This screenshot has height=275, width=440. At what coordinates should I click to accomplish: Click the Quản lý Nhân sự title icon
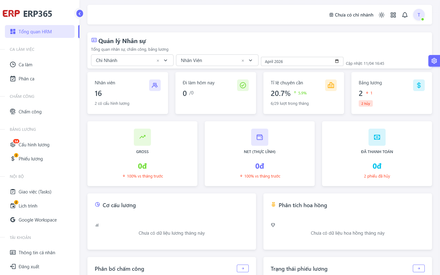click(x=94, y=40)
